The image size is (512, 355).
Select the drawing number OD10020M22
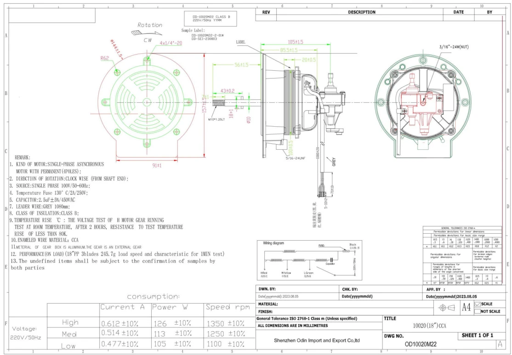point(421,344)
